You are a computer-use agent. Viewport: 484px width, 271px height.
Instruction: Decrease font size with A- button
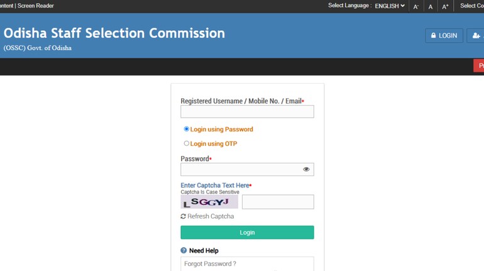[x=415, y=6]
